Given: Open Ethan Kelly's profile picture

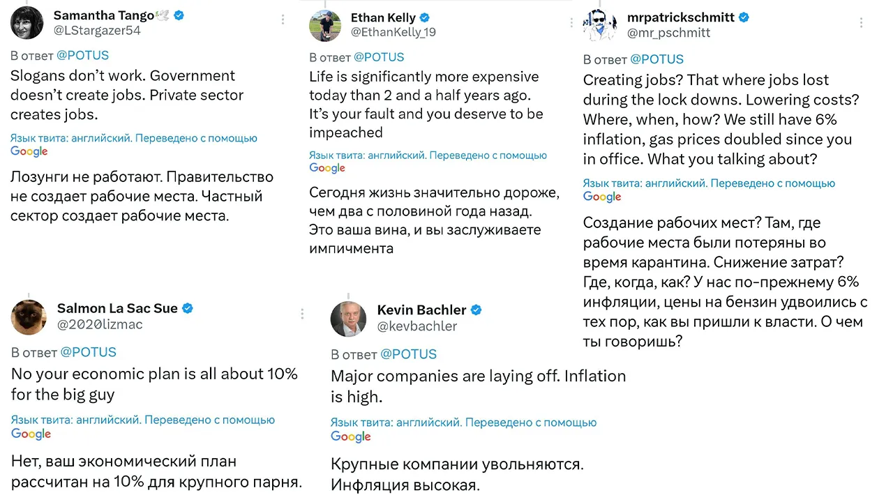Looking at the screenshot, I should point(326,26).
